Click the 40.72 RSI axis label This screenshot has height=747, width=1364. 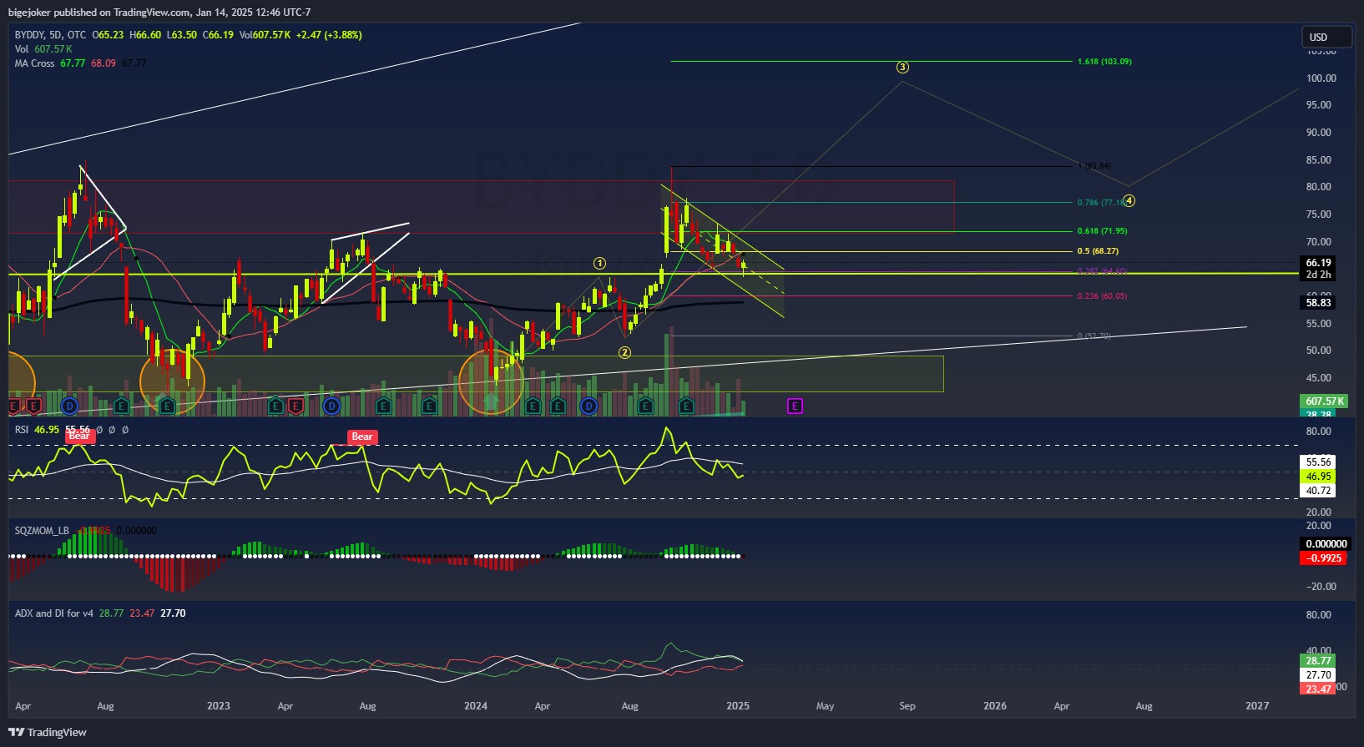tap(1319, 491)
